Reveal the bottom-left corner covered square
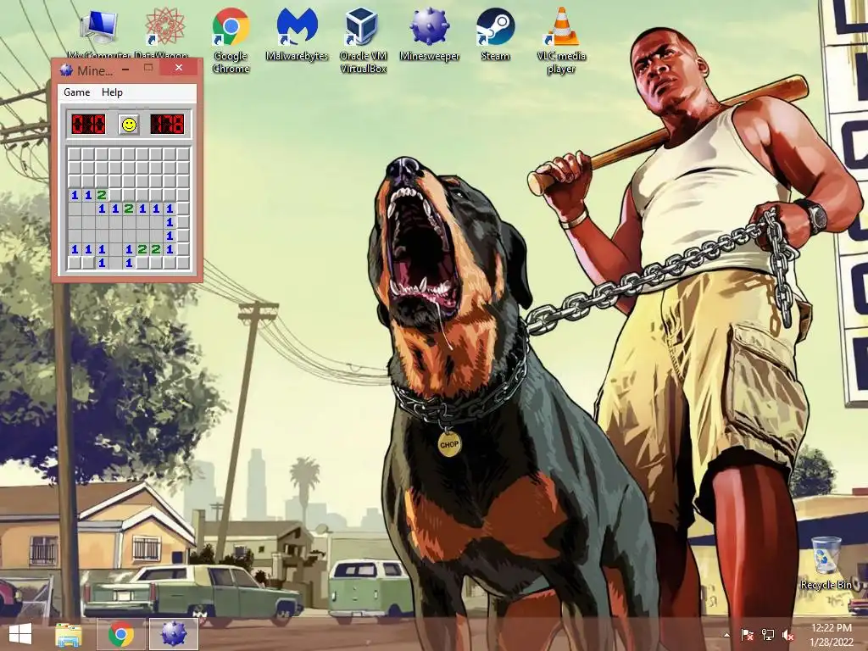The width and height of the screenshot is (868, 651). tap(75, 263)
